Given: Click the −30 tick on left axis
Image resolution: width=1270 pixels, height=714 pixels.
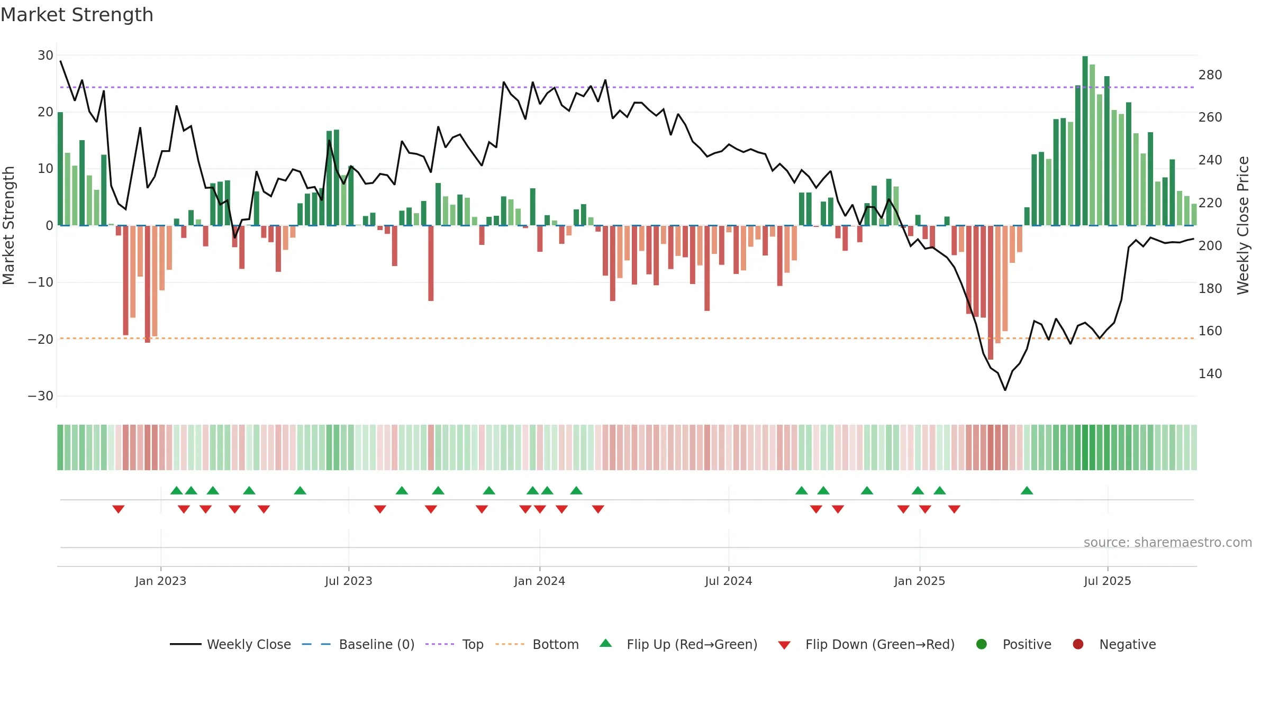Looking at the screenshot, I should click(x=41, y=396).
